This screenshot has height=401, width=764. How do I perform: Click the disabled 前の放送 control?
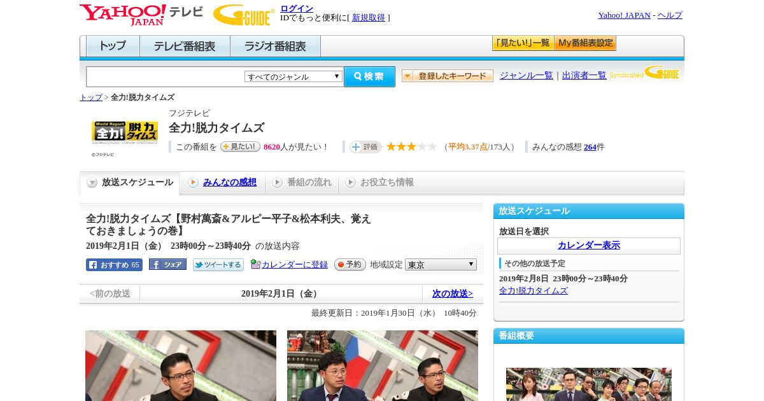pyautogui.click(x=110, y=294)
